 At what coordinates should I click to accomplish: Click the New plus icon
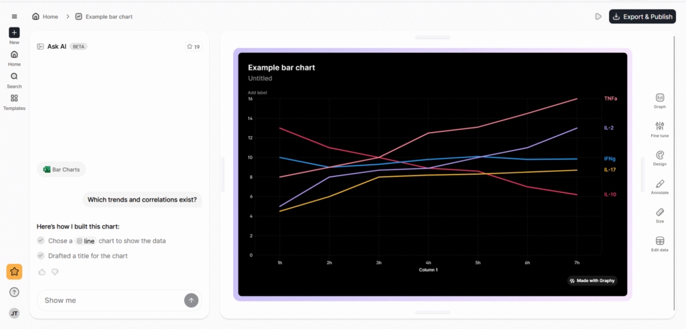coord(14,33)
